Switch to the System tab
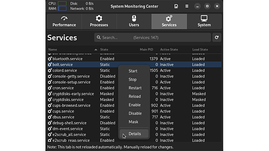269x151 pixels. pos(204,21)
